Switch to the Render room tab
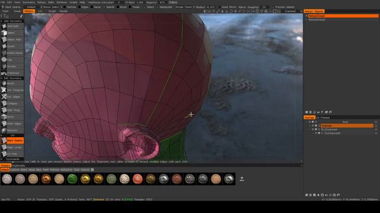The image size is (380, 213). [x=64, y=11]
